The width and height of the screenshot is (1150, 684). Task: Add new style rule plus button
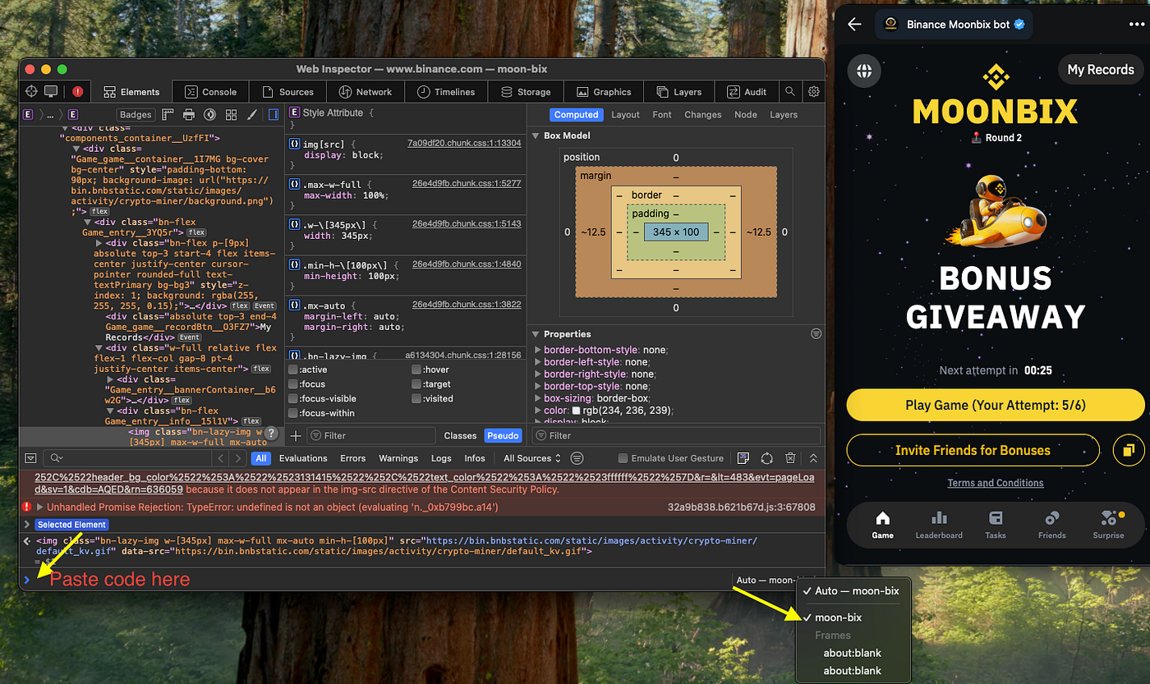(296, 435)
